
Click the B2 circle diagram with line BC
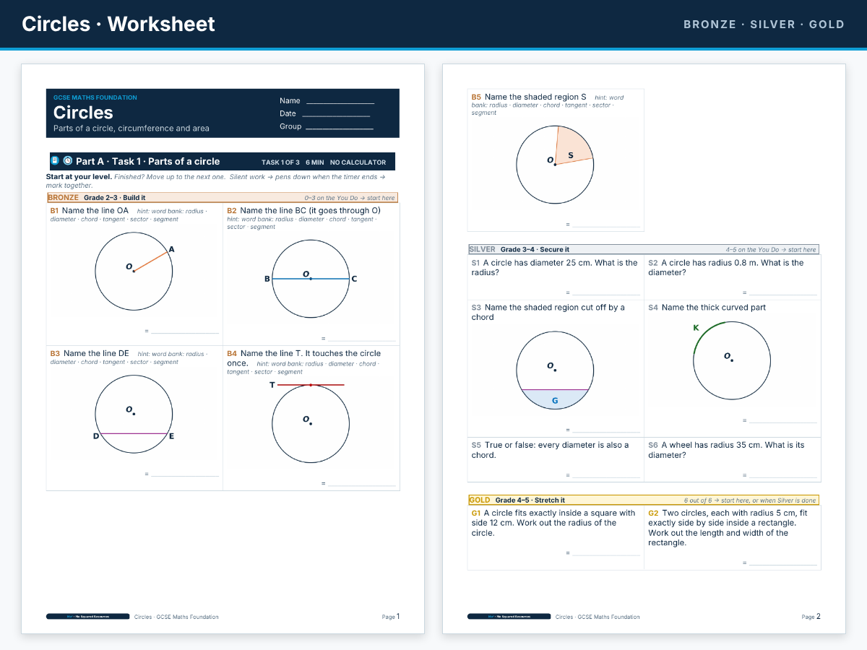tap(311, 279)
